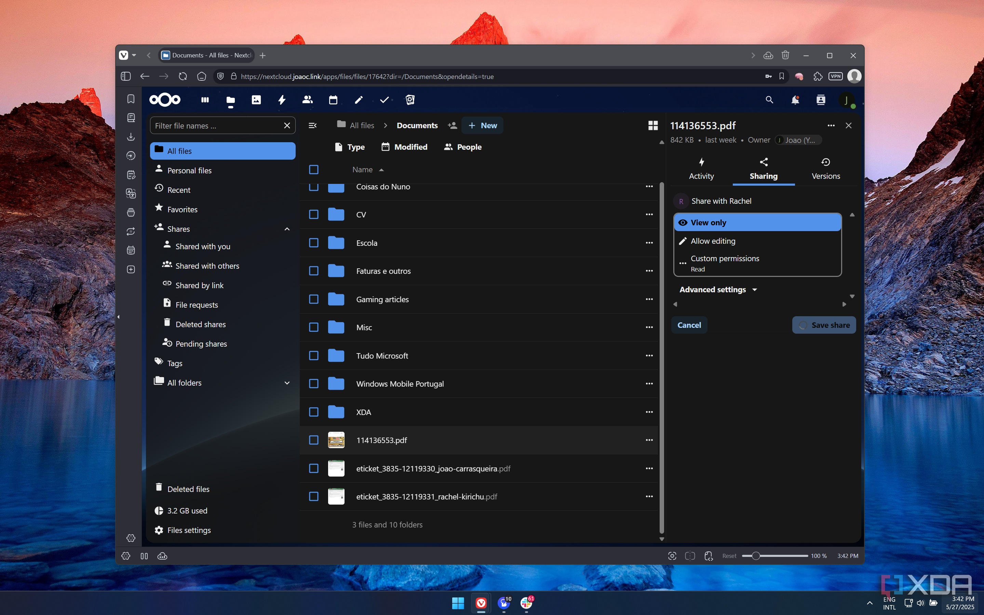Check the 114136553.pdf checkbox
Image resolution: width=984 pixels, height=615 pixels.
[313, 440]
